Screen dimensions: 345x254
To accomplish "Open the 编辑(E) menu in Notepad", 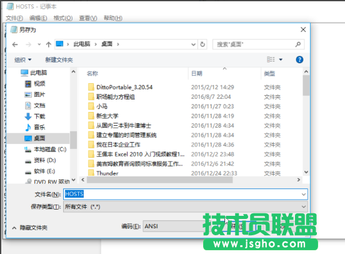I will [38, 18].
